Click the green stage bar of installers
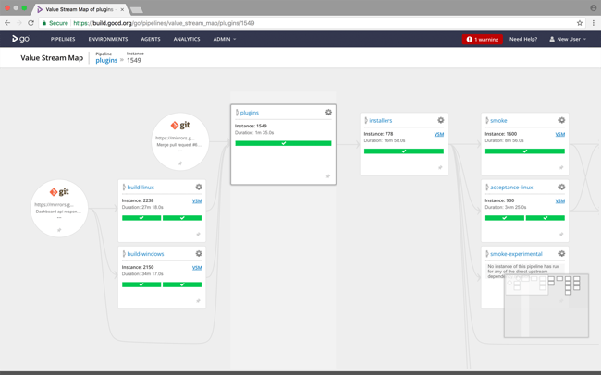The height and width of the screenshot is (375, 601). point(403,151)
